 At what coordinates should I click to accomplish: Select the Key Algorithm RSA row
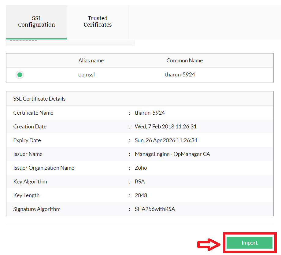(x=30, y=181)
